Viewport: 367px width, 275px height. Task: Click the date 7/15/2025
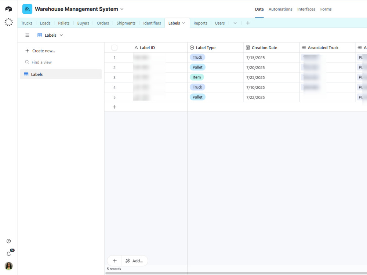[x=255, y=58]
